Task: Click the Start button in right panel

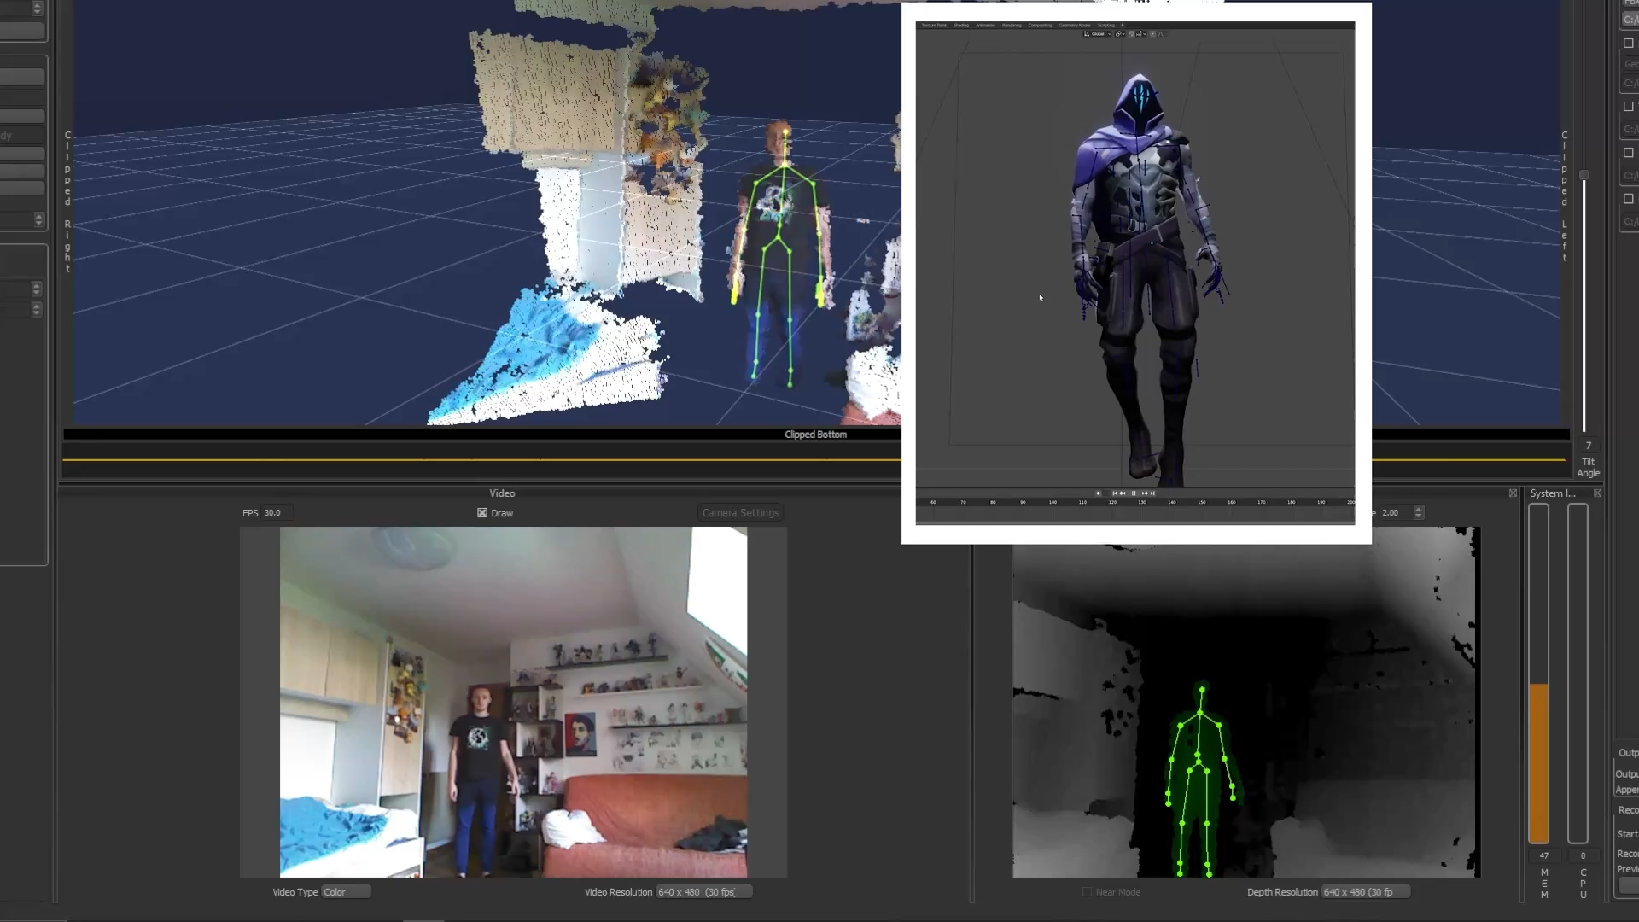Action: (1626, 834)
